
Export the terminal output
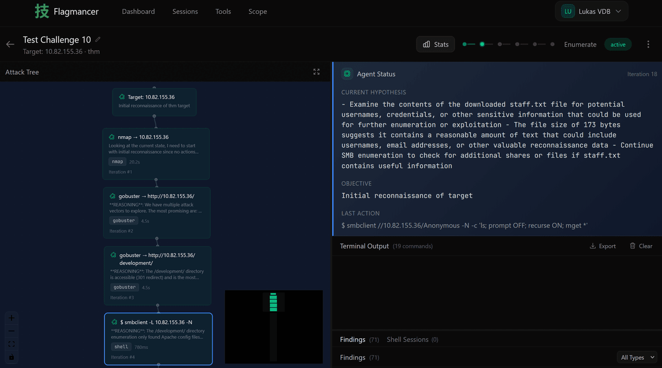[x=602, y=246]
